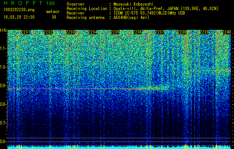Viewport: 234px width, 149px height.
Task: Click the Ogata-vill. Akita-Pref. JAPAN location text
Action: coord(166,9)
